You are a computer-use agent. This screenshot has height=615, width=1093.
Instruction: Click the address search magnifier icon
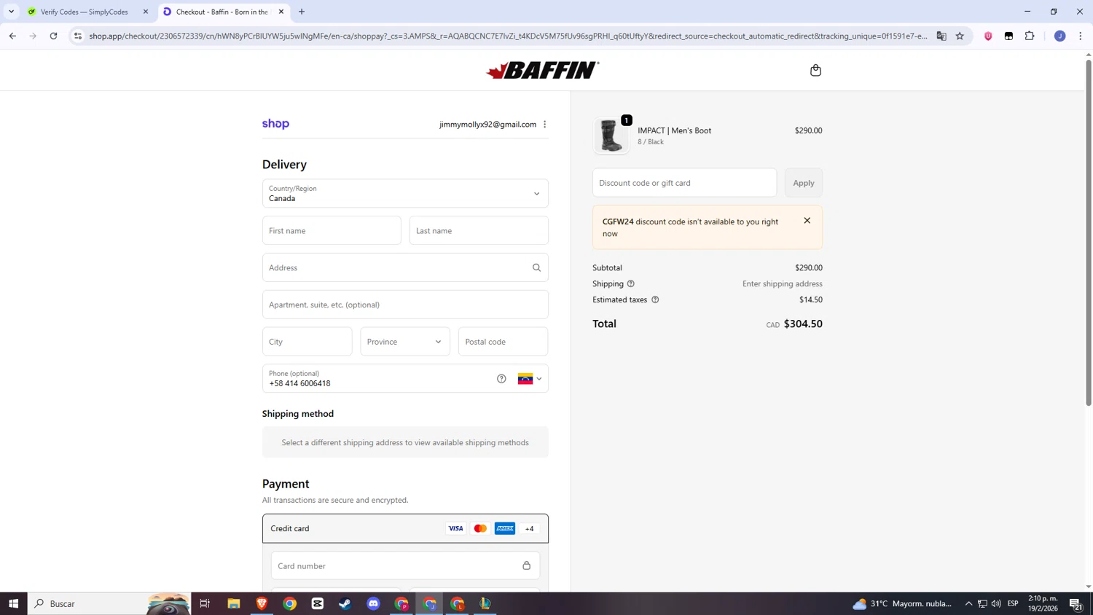536,267
